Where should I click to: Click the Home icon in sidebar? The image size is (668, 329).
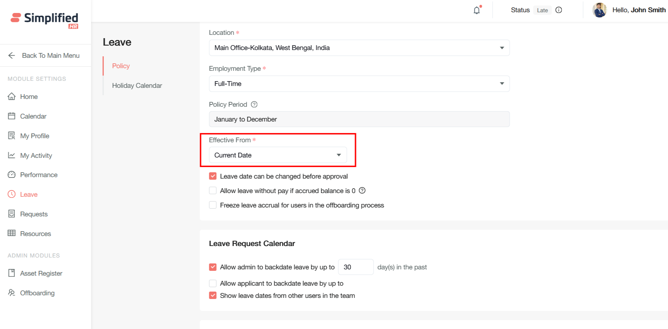tap(12, 97)
